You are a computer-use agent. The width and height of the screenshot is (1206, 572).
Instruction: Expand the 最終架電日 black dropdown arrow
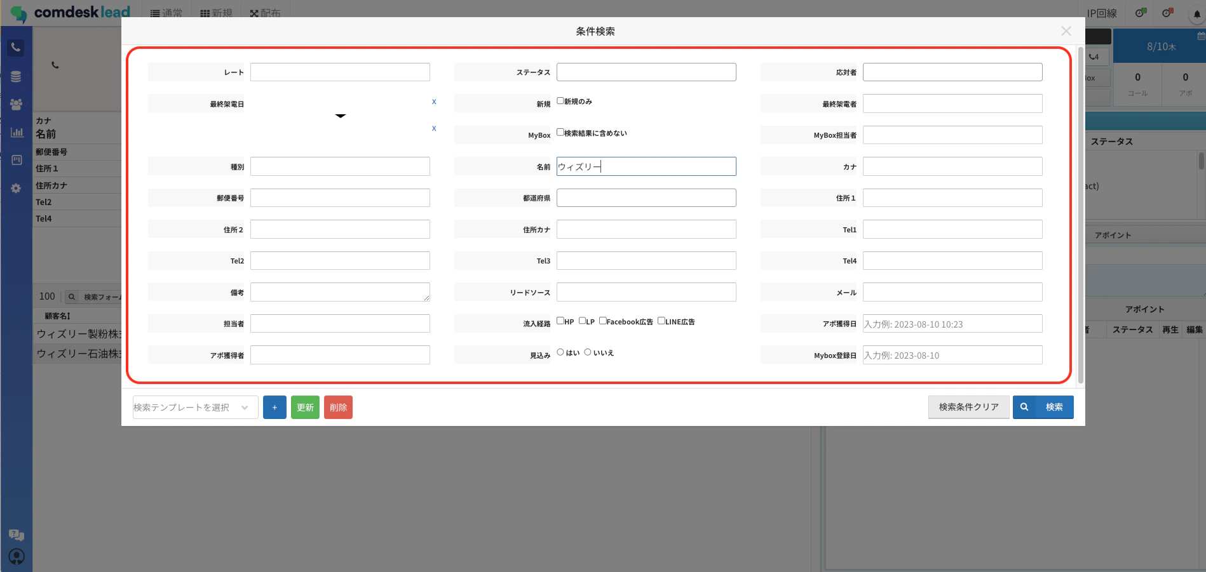[x=341, y=116]
